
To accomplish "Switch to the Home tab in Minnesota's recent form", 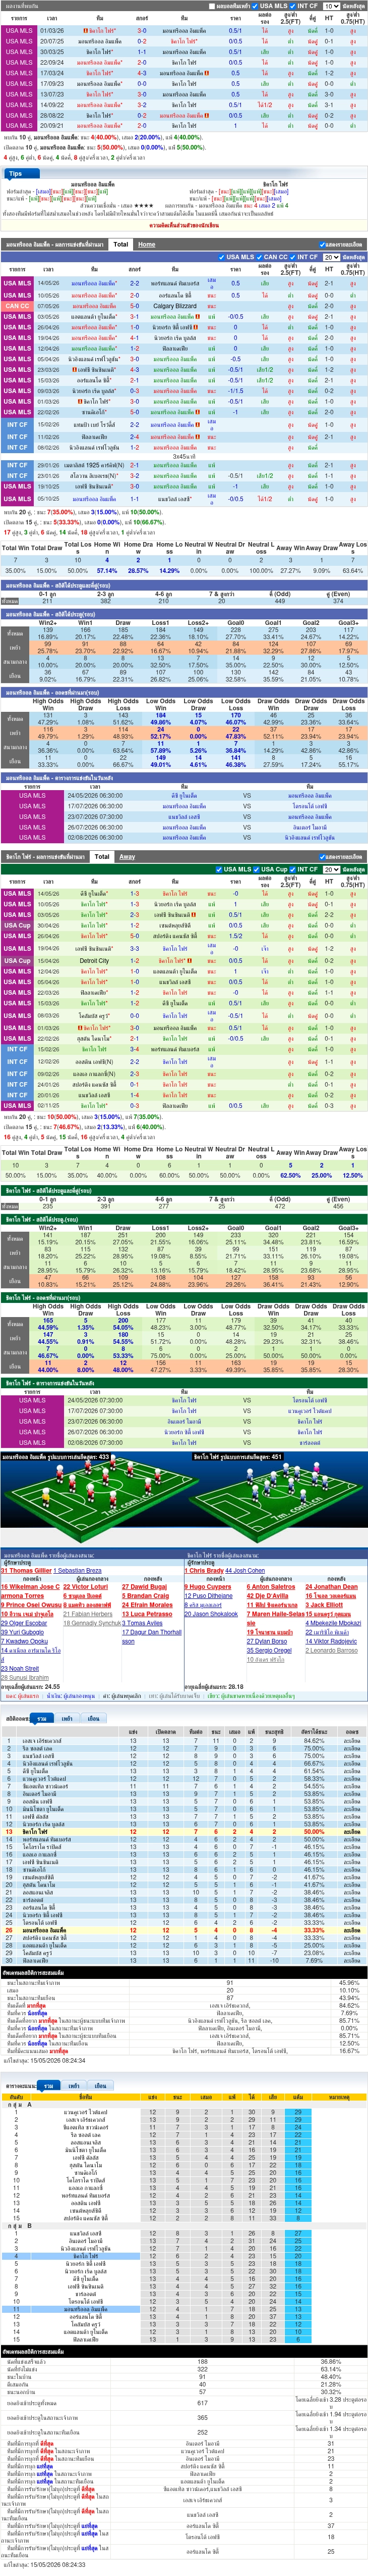I will [147, 244].
